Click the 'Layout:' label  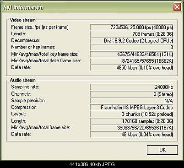pos(18,114)
